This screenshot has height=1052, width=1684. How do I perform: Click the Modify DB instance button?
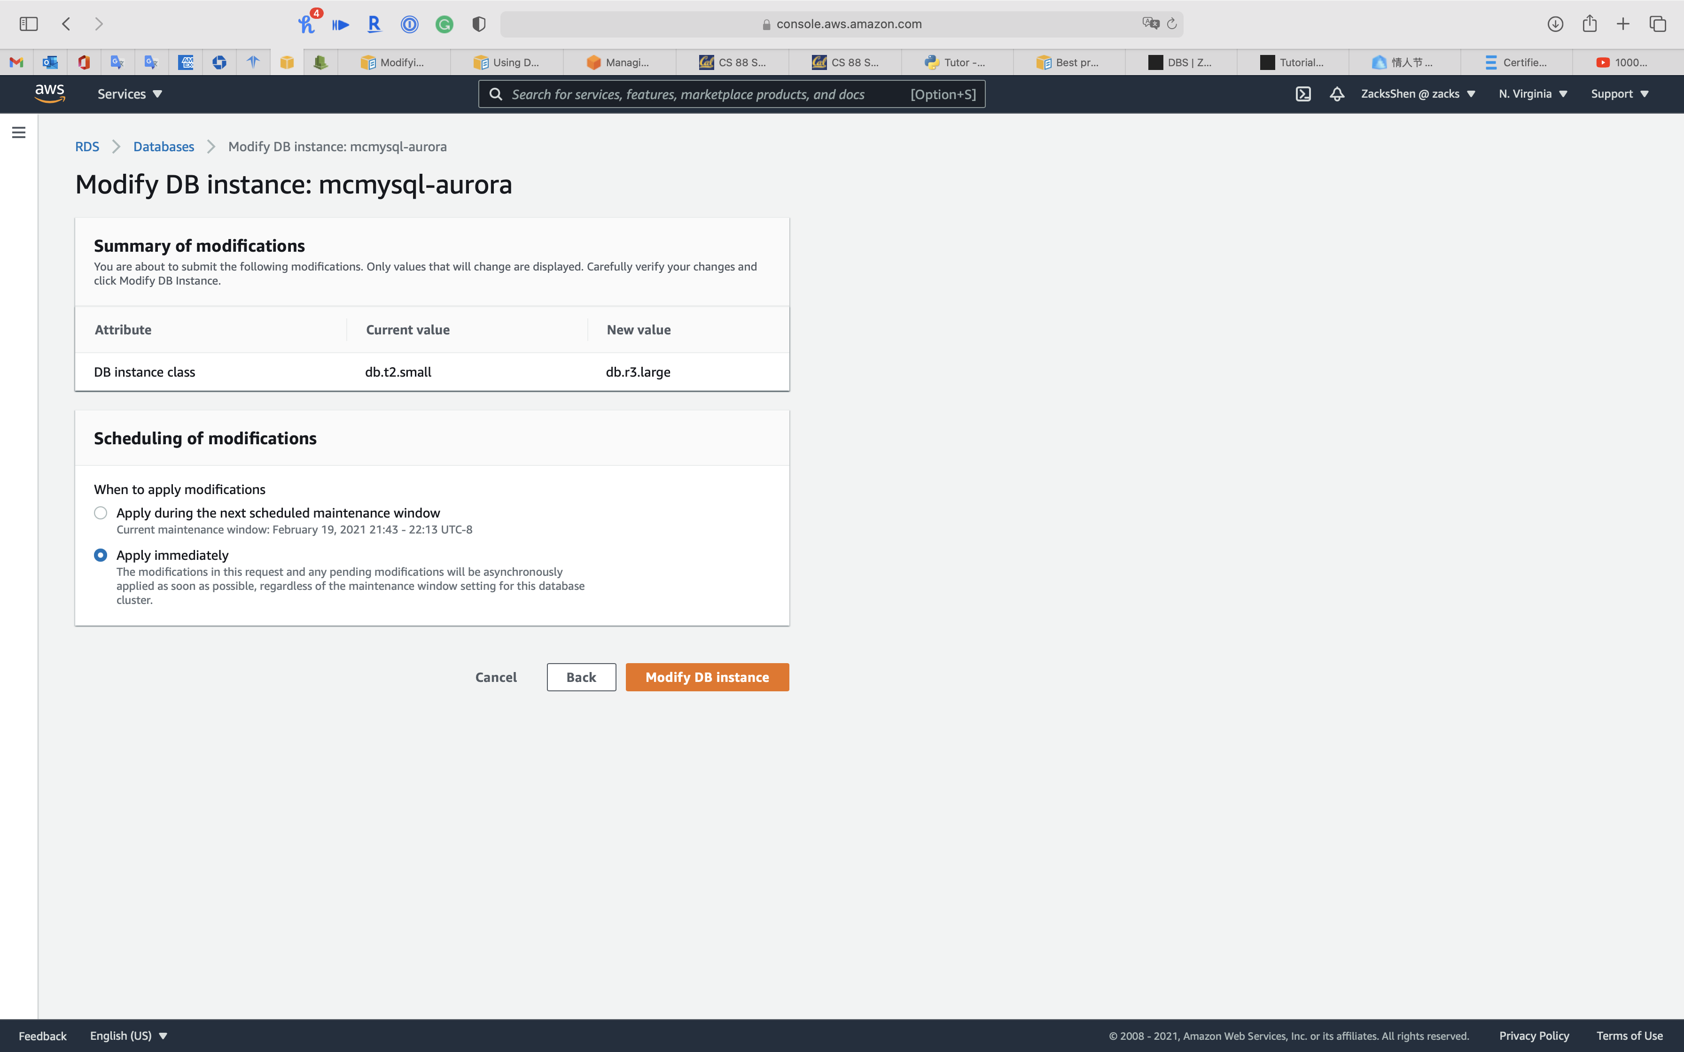point(707,677)
